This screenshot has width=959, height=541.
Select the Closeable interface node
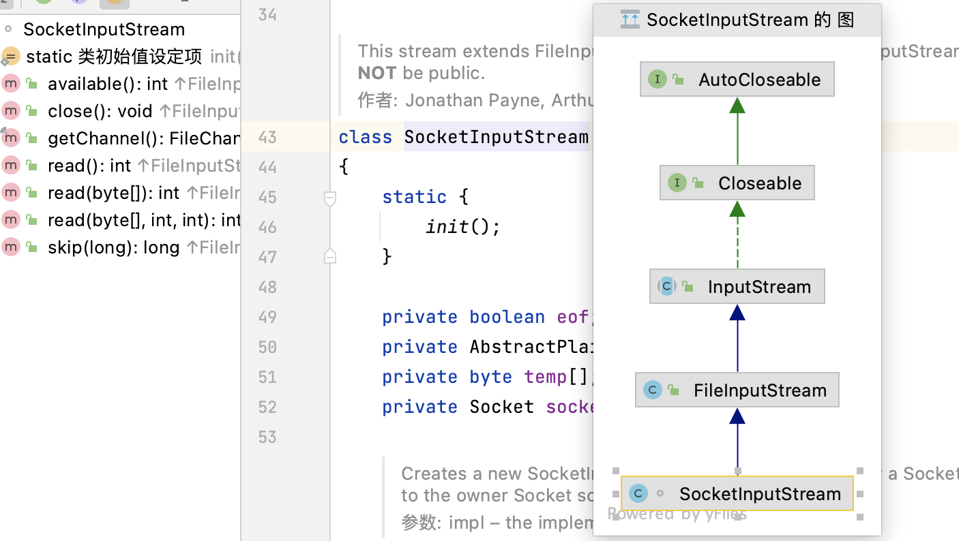737,183
